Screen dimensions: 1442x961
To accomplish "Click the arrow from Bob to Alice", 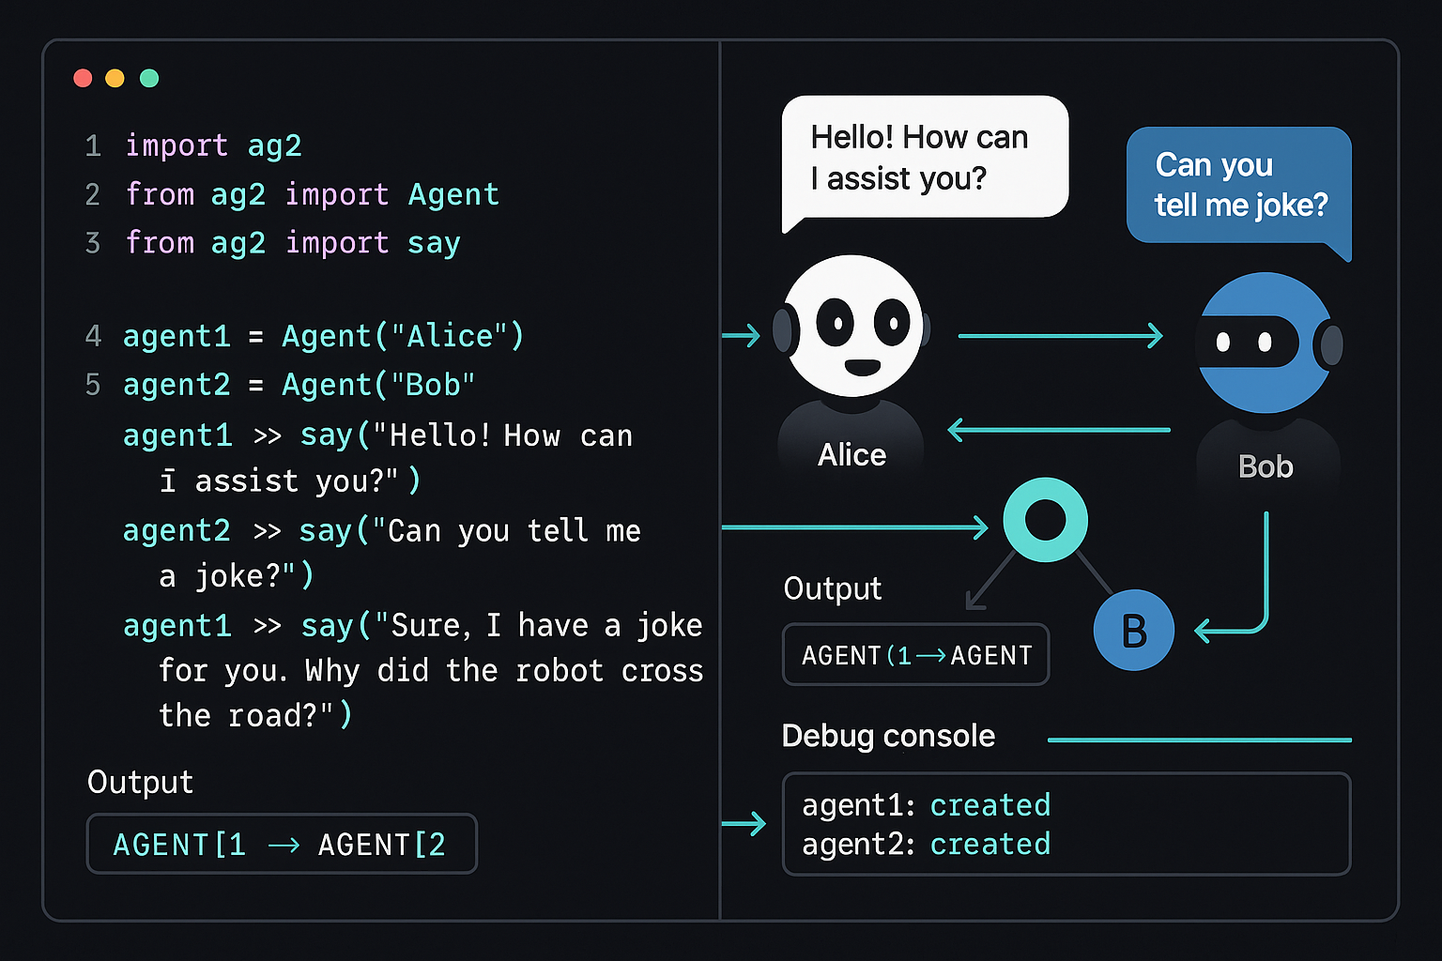I will (x=1059, y=430).
